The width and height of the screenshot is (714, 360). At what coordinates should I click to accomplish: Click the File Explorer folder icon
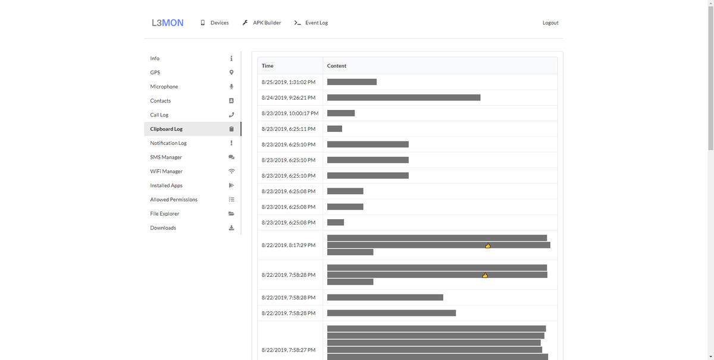pyautogui.click(x=231, y=214)
